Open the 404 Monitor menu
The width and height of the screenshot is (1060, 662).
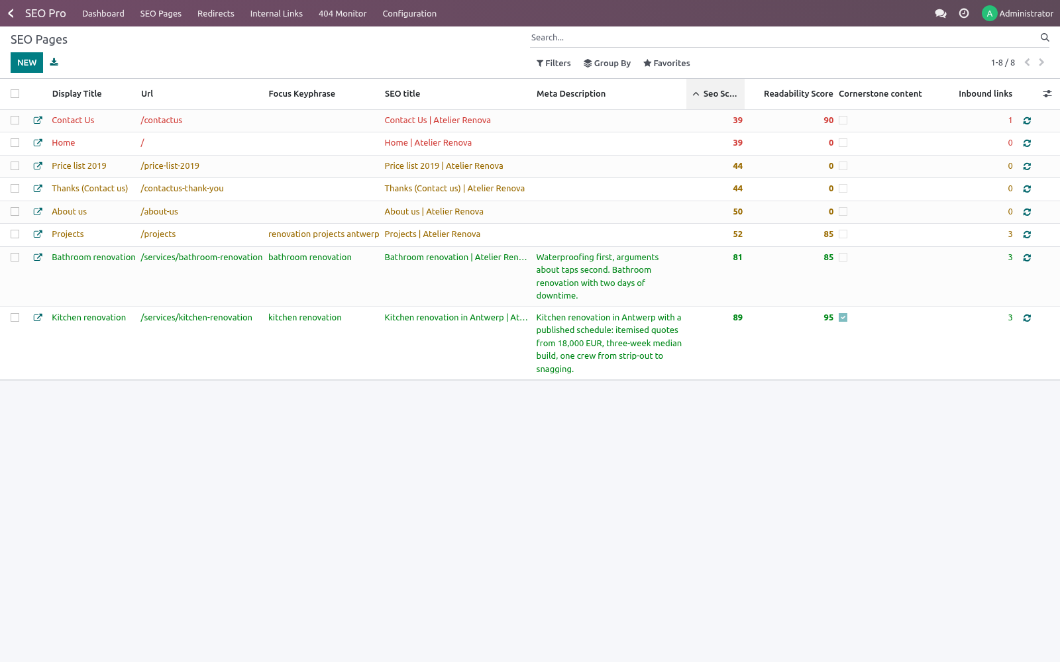pyautogui.click(x=343, y=13)
